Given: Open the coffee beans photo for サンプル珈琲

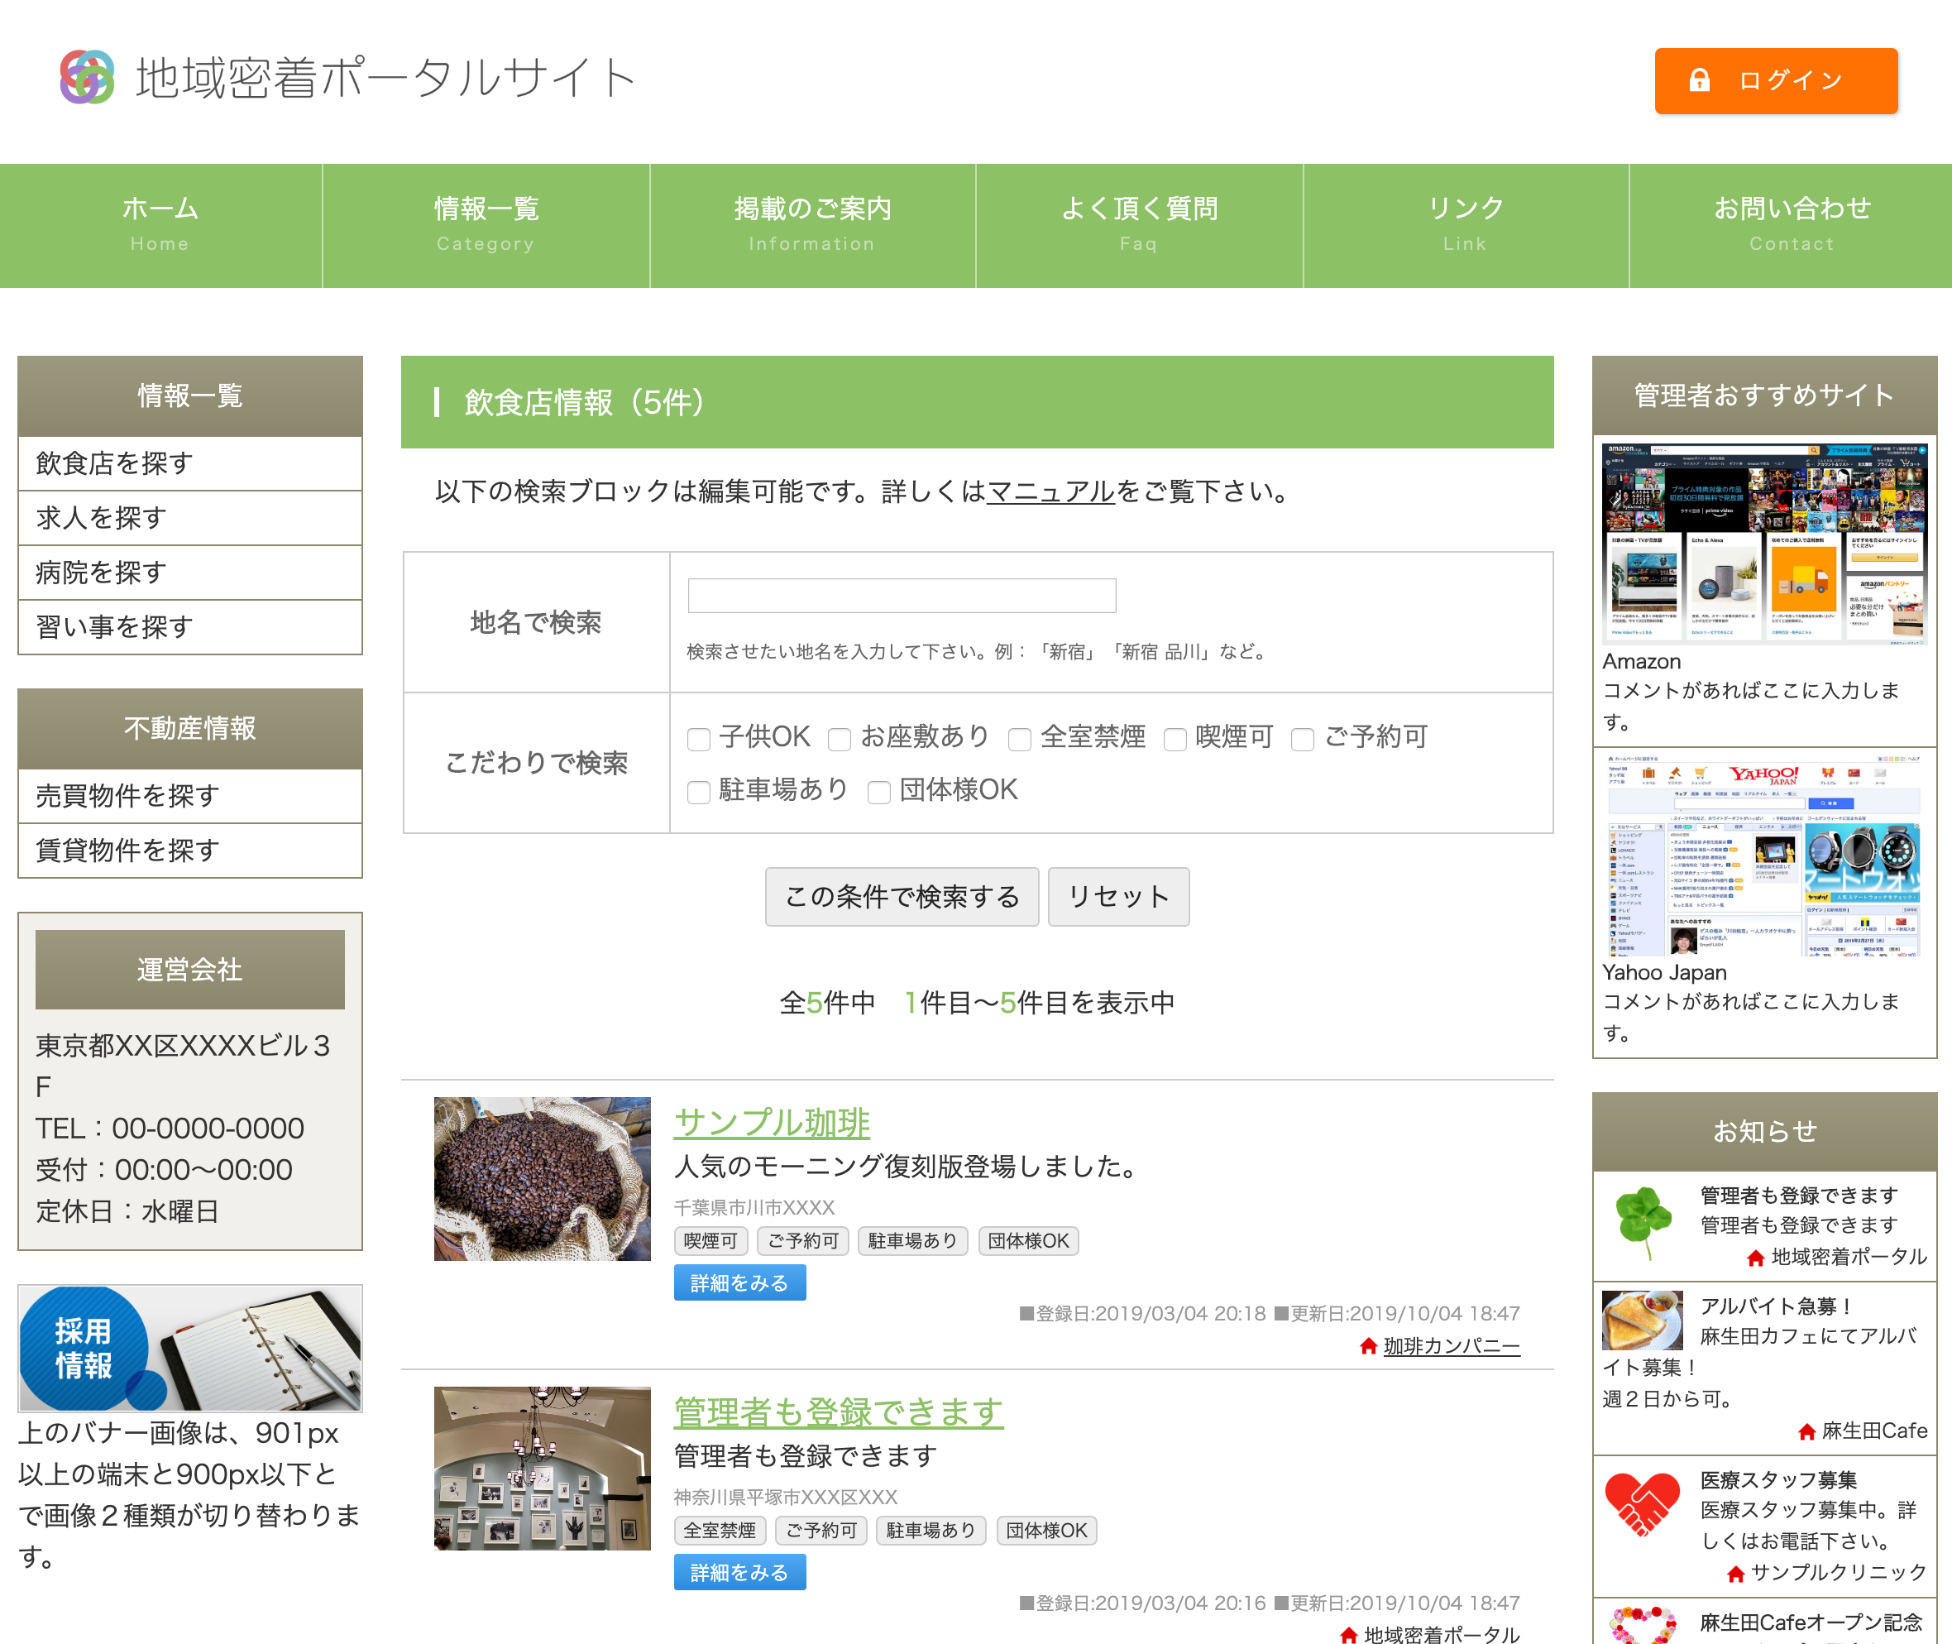Looking at the screenshot, I should coord(543,1179).
